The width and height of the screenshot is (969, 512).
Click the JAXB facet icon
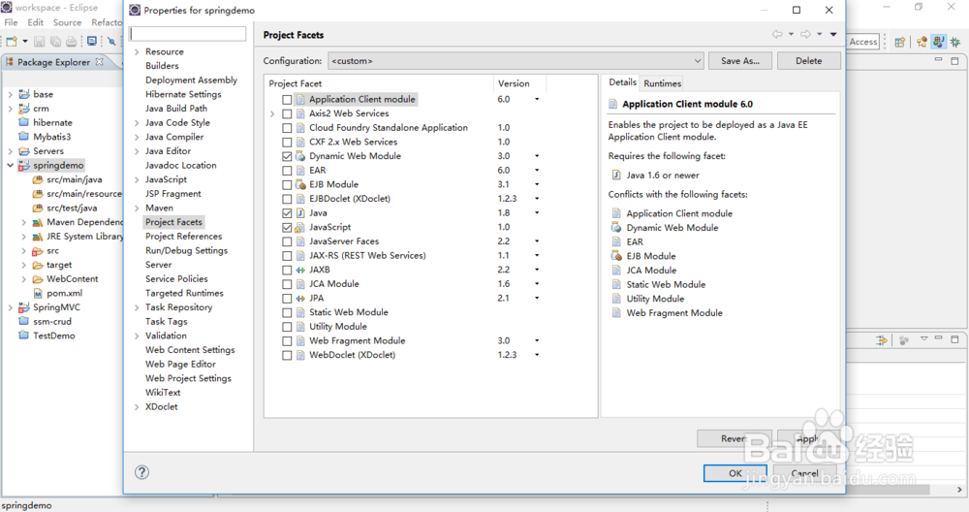(x=300, y=270)
